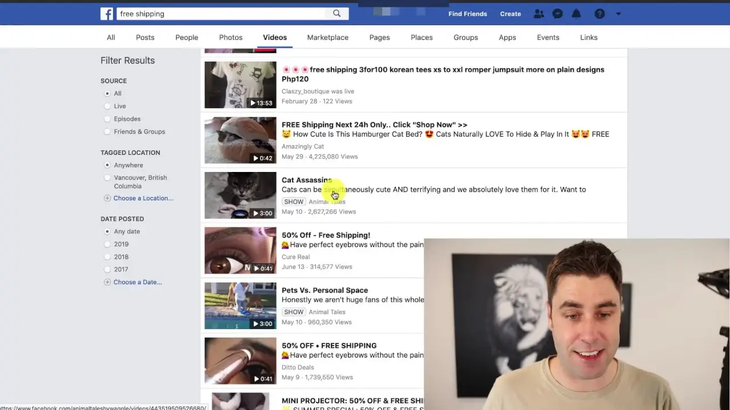Select the 2018 date filter
This screenshot has width=730, height=410.
[x=107, y=257]
